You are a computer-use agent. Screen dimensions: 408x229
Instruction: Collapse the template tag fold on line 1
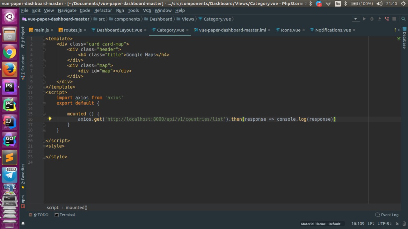pos(44,39)
